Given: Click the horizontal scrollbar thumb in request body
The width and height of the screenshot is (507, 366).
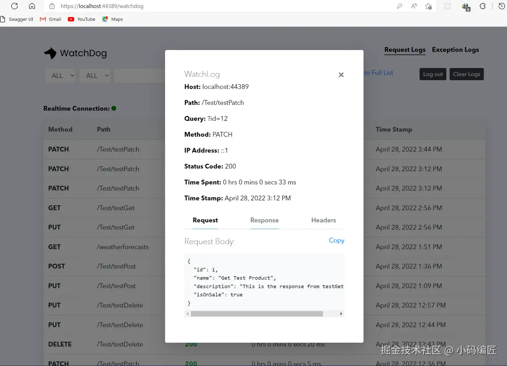Looking at the screenshot, I should 257,314.
